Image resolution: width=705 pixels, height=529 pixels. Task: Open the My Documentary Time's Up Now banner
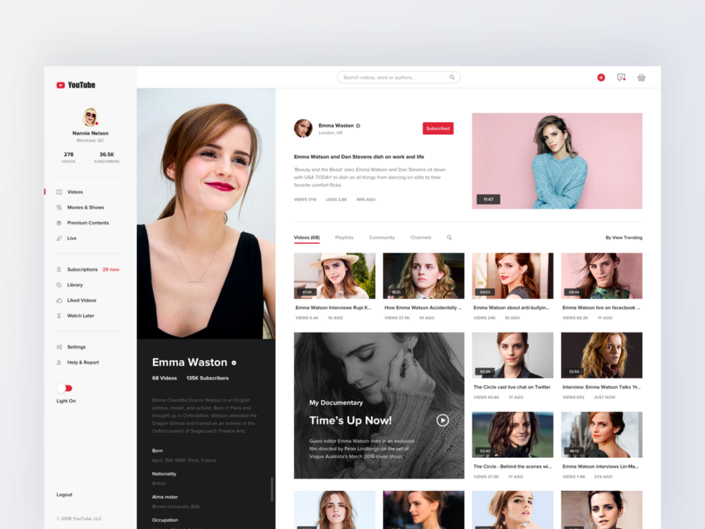tap(379, 405)
